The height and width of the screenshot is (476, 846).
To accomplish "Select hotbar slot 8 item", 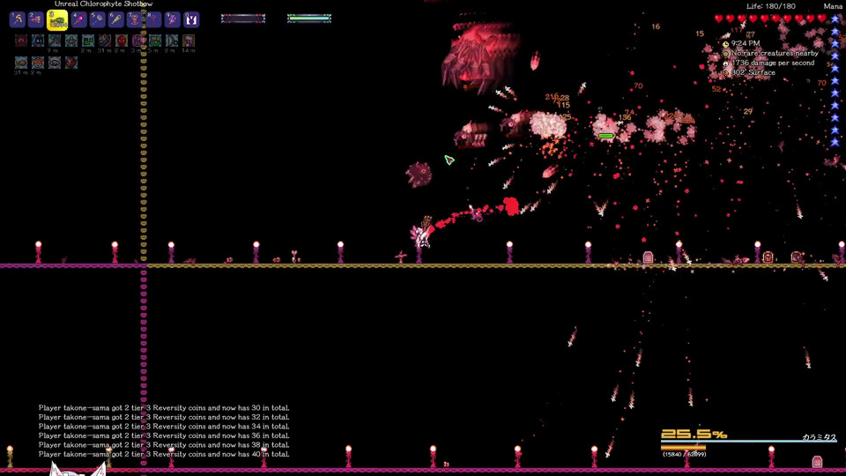I will click(x=152, y=20).
